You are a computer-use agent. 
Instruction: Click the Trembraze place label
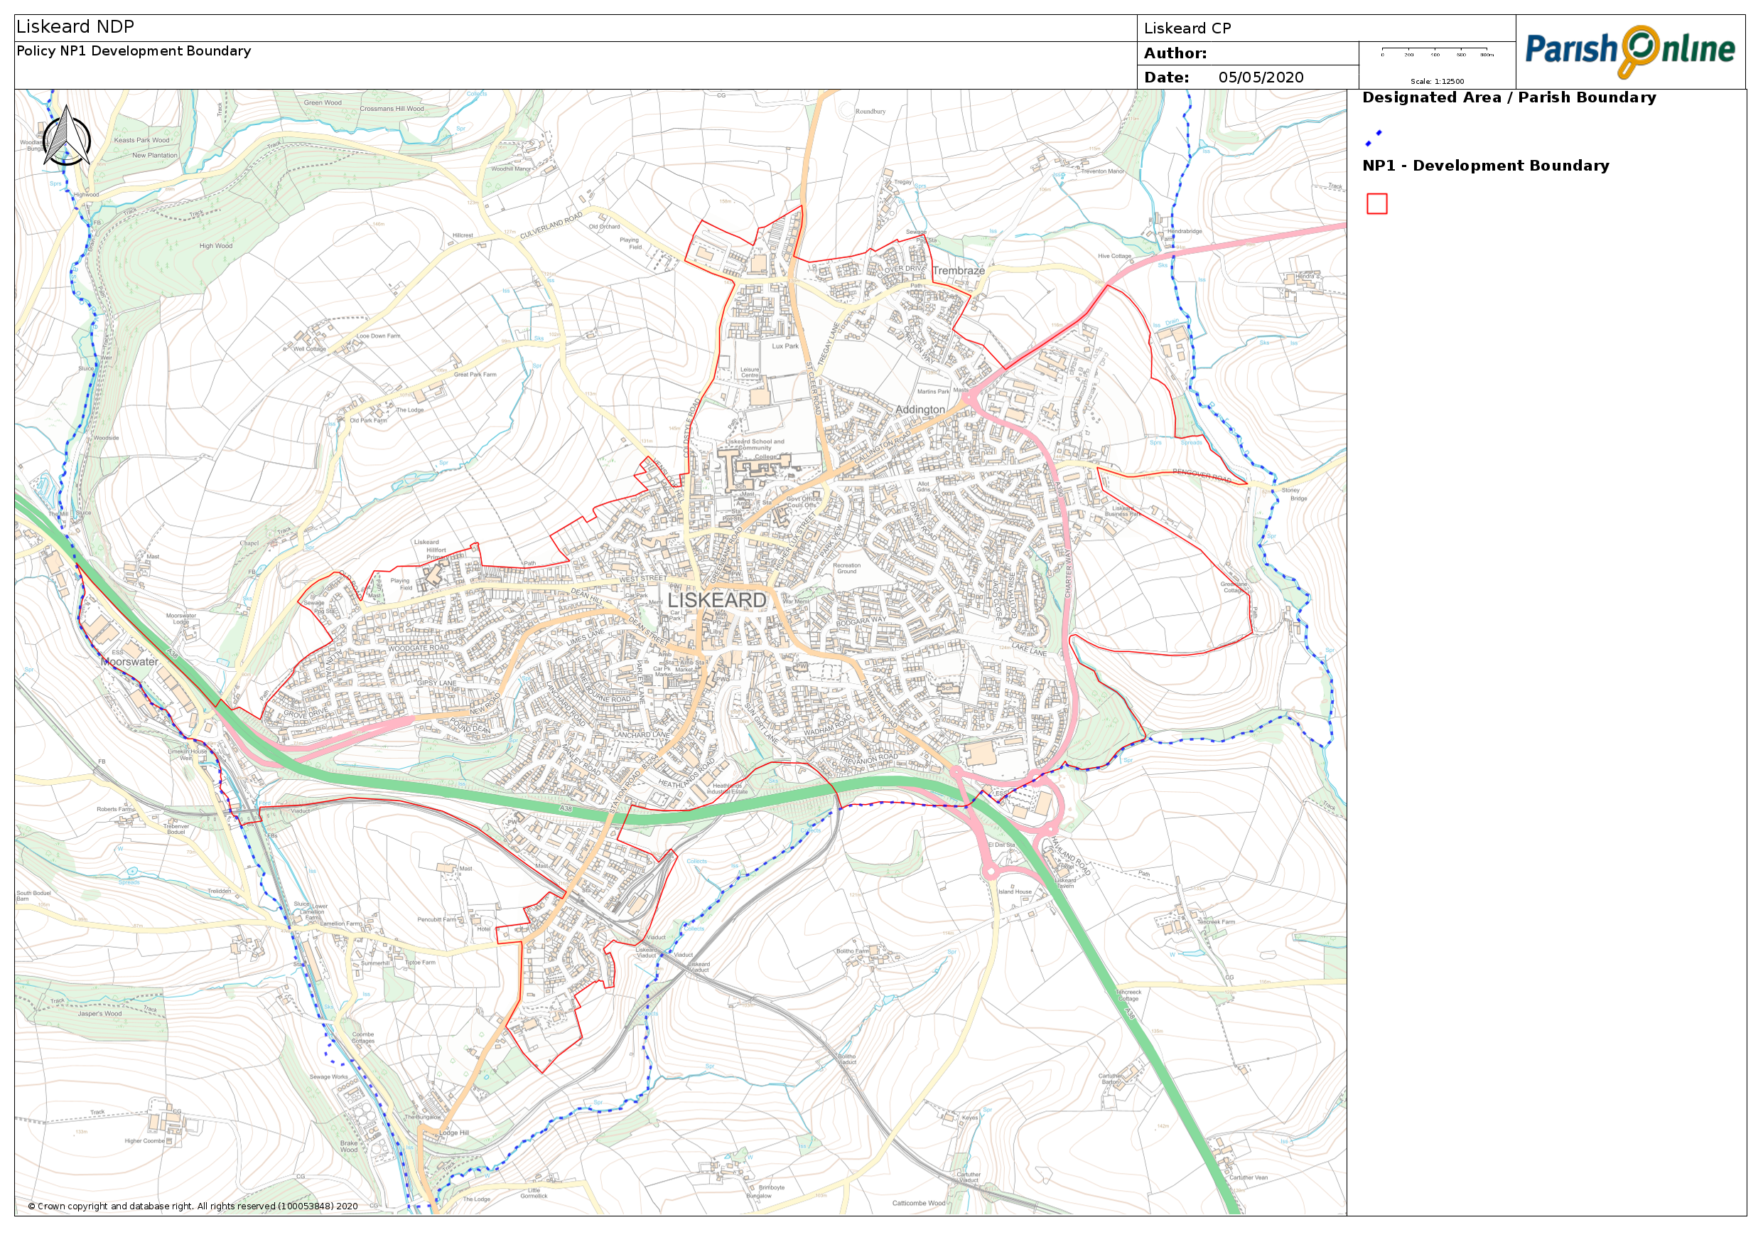pos(959,270)
